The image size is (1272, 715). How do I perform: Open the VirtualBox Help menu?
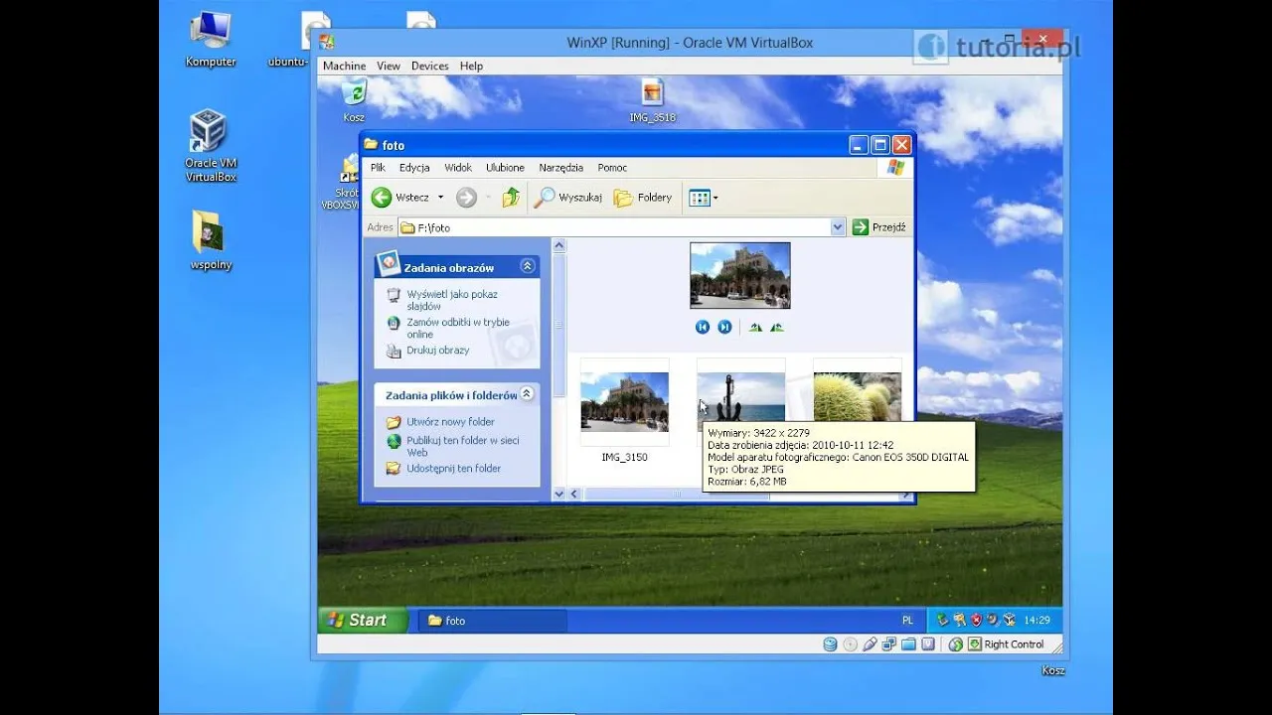point(471,66)
